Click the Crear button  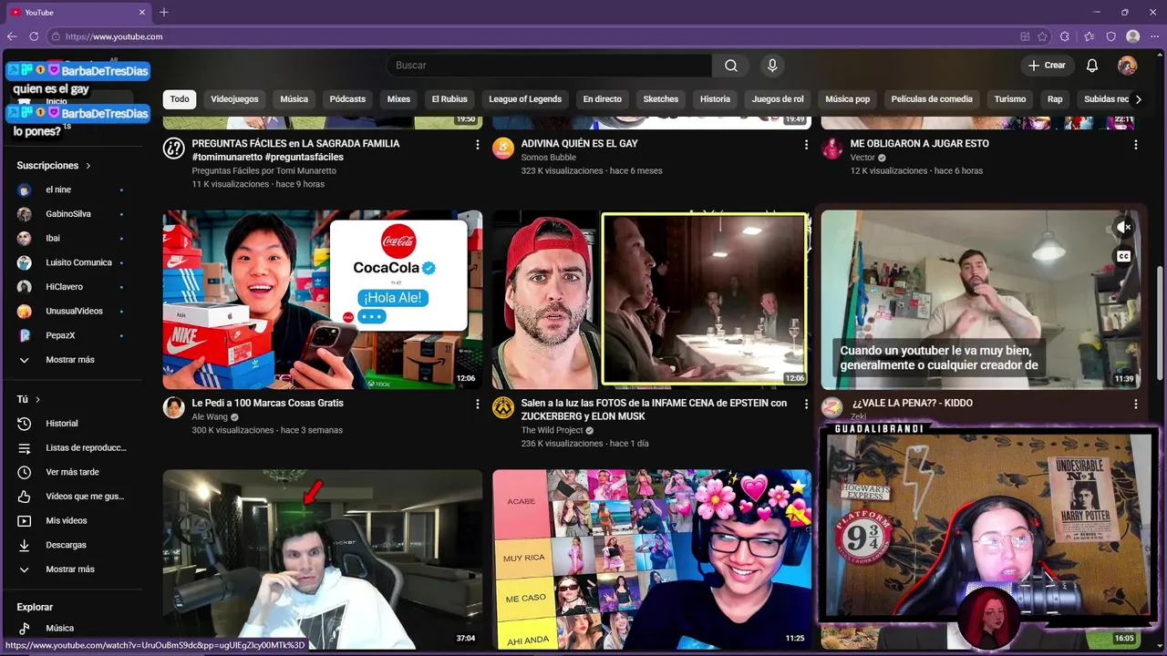[x=1047, y=66]
